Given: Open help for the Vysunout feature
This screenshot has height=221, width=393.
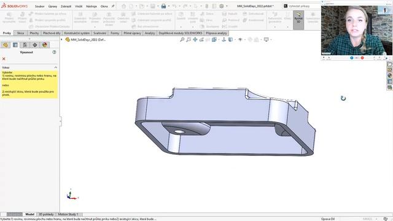Looking at the screenshot, I should pos(54,52).
